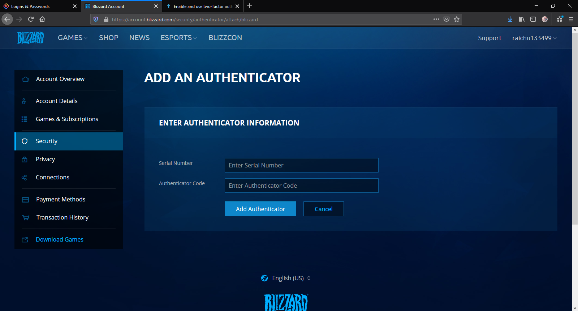Image resolution: width=578 pixels, height=311 pixels.
Task: Switch to Enable and use two-factor tab
Action: pos(203,6)
